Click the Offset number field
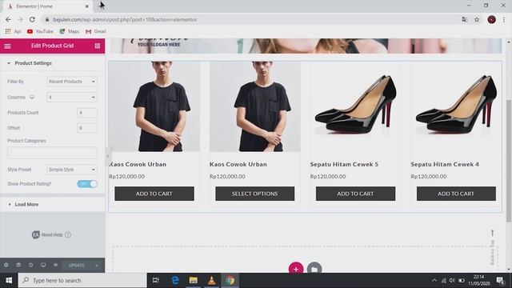Image resolution: width=512 pixels, height=288 pixels. tap(87, 128)
